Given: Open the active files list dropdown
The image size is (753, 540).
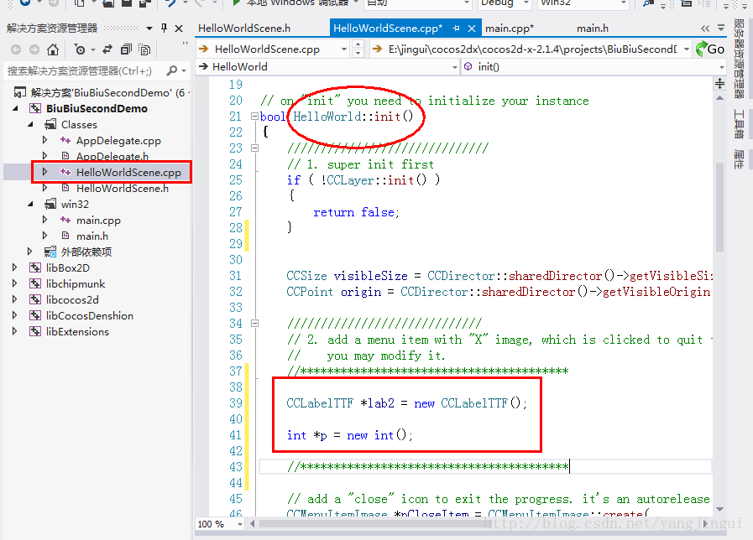Looking at the screenshot, I should pos(721,29).
